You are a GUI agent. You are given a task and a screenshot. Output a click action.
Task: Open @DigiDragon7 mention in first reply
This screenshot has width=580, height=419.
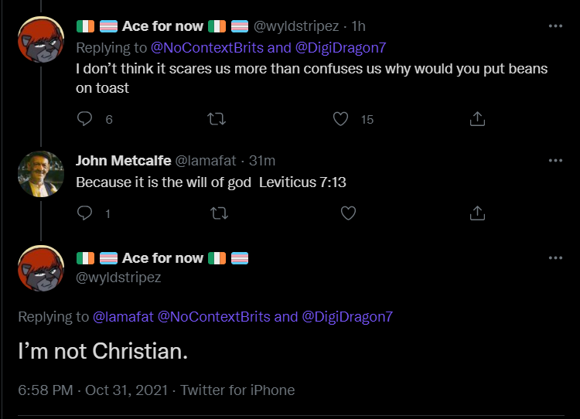pos(341,48)
